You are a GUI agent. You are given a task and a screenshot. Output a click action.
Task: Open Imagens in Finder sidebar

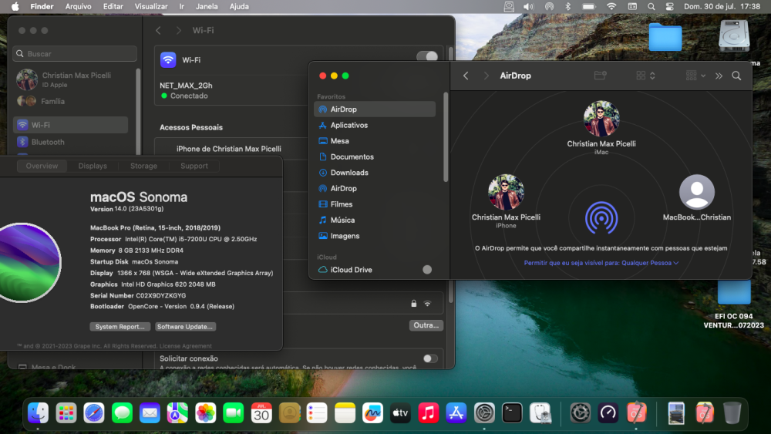pyautogui.click(x=375, y=236)
